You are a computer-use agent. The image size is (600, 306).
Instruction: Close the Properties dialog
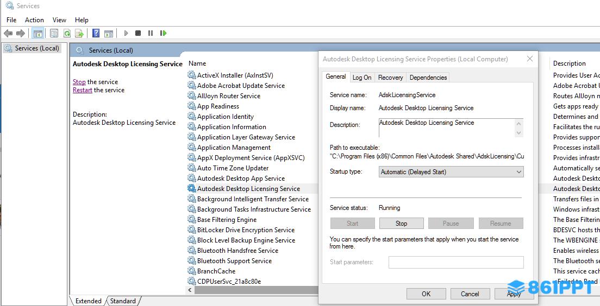pos(529,59)
